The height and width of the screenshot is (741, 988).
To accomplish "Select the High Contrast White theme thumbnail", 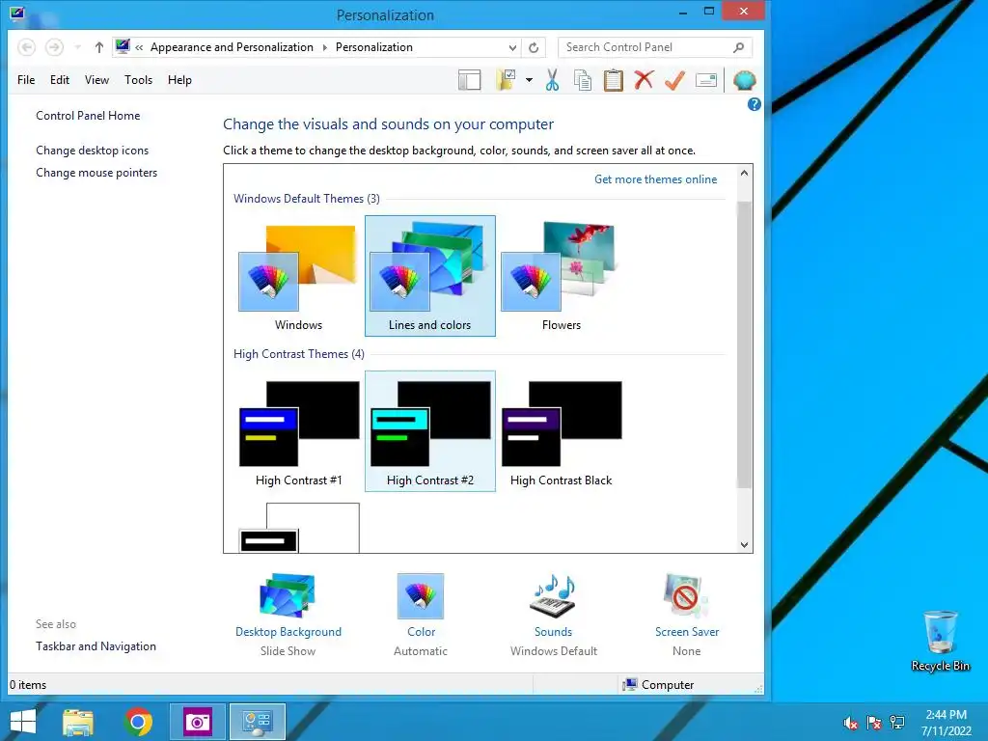I will coord(299,528).
